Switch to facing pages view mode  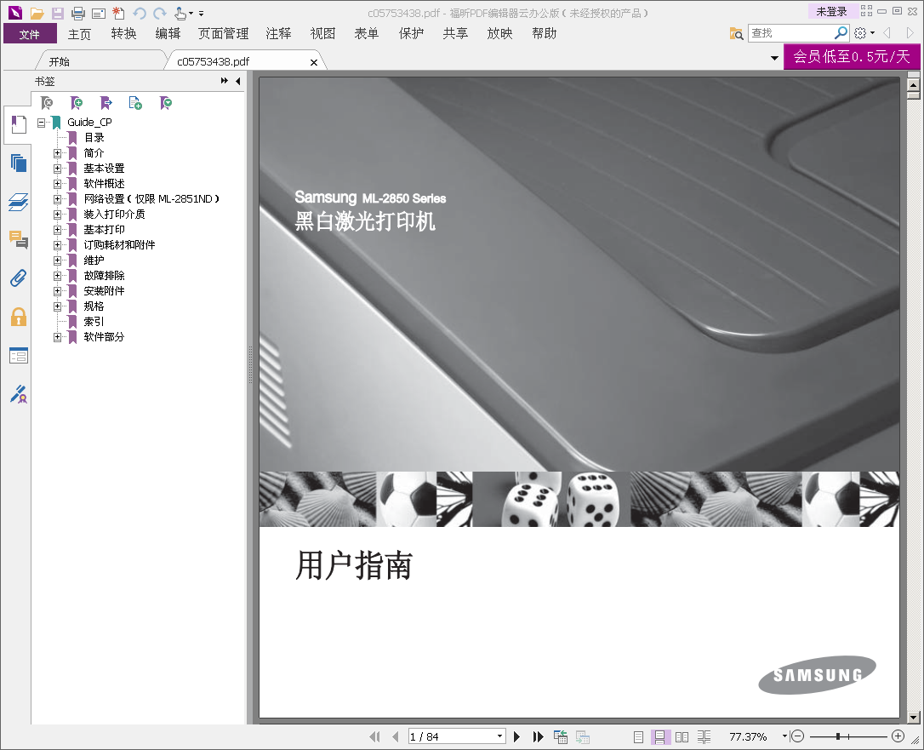point(682,736)
